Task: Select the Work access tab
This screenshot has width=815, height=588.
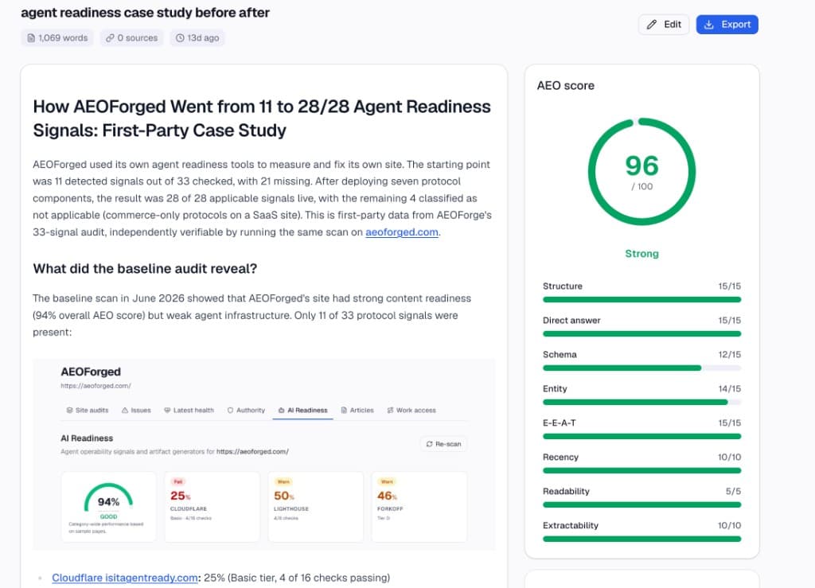Action: [411, 411]
